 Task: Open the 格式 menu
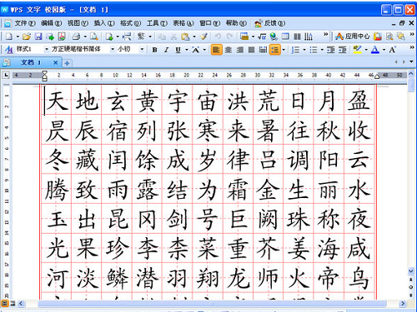[130, 23]
